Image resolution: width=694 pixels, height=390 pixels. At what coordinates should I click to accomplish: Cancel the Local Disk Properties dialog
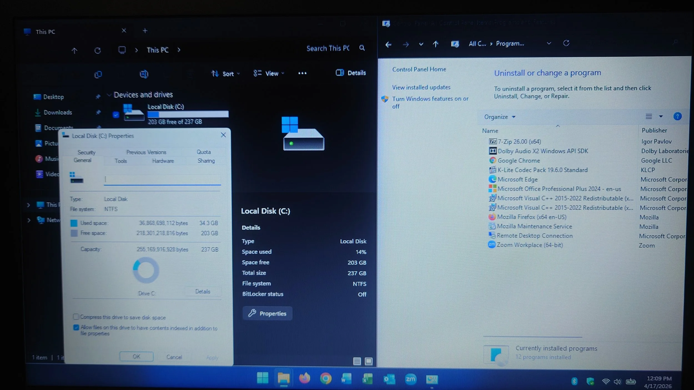[174, 357]
